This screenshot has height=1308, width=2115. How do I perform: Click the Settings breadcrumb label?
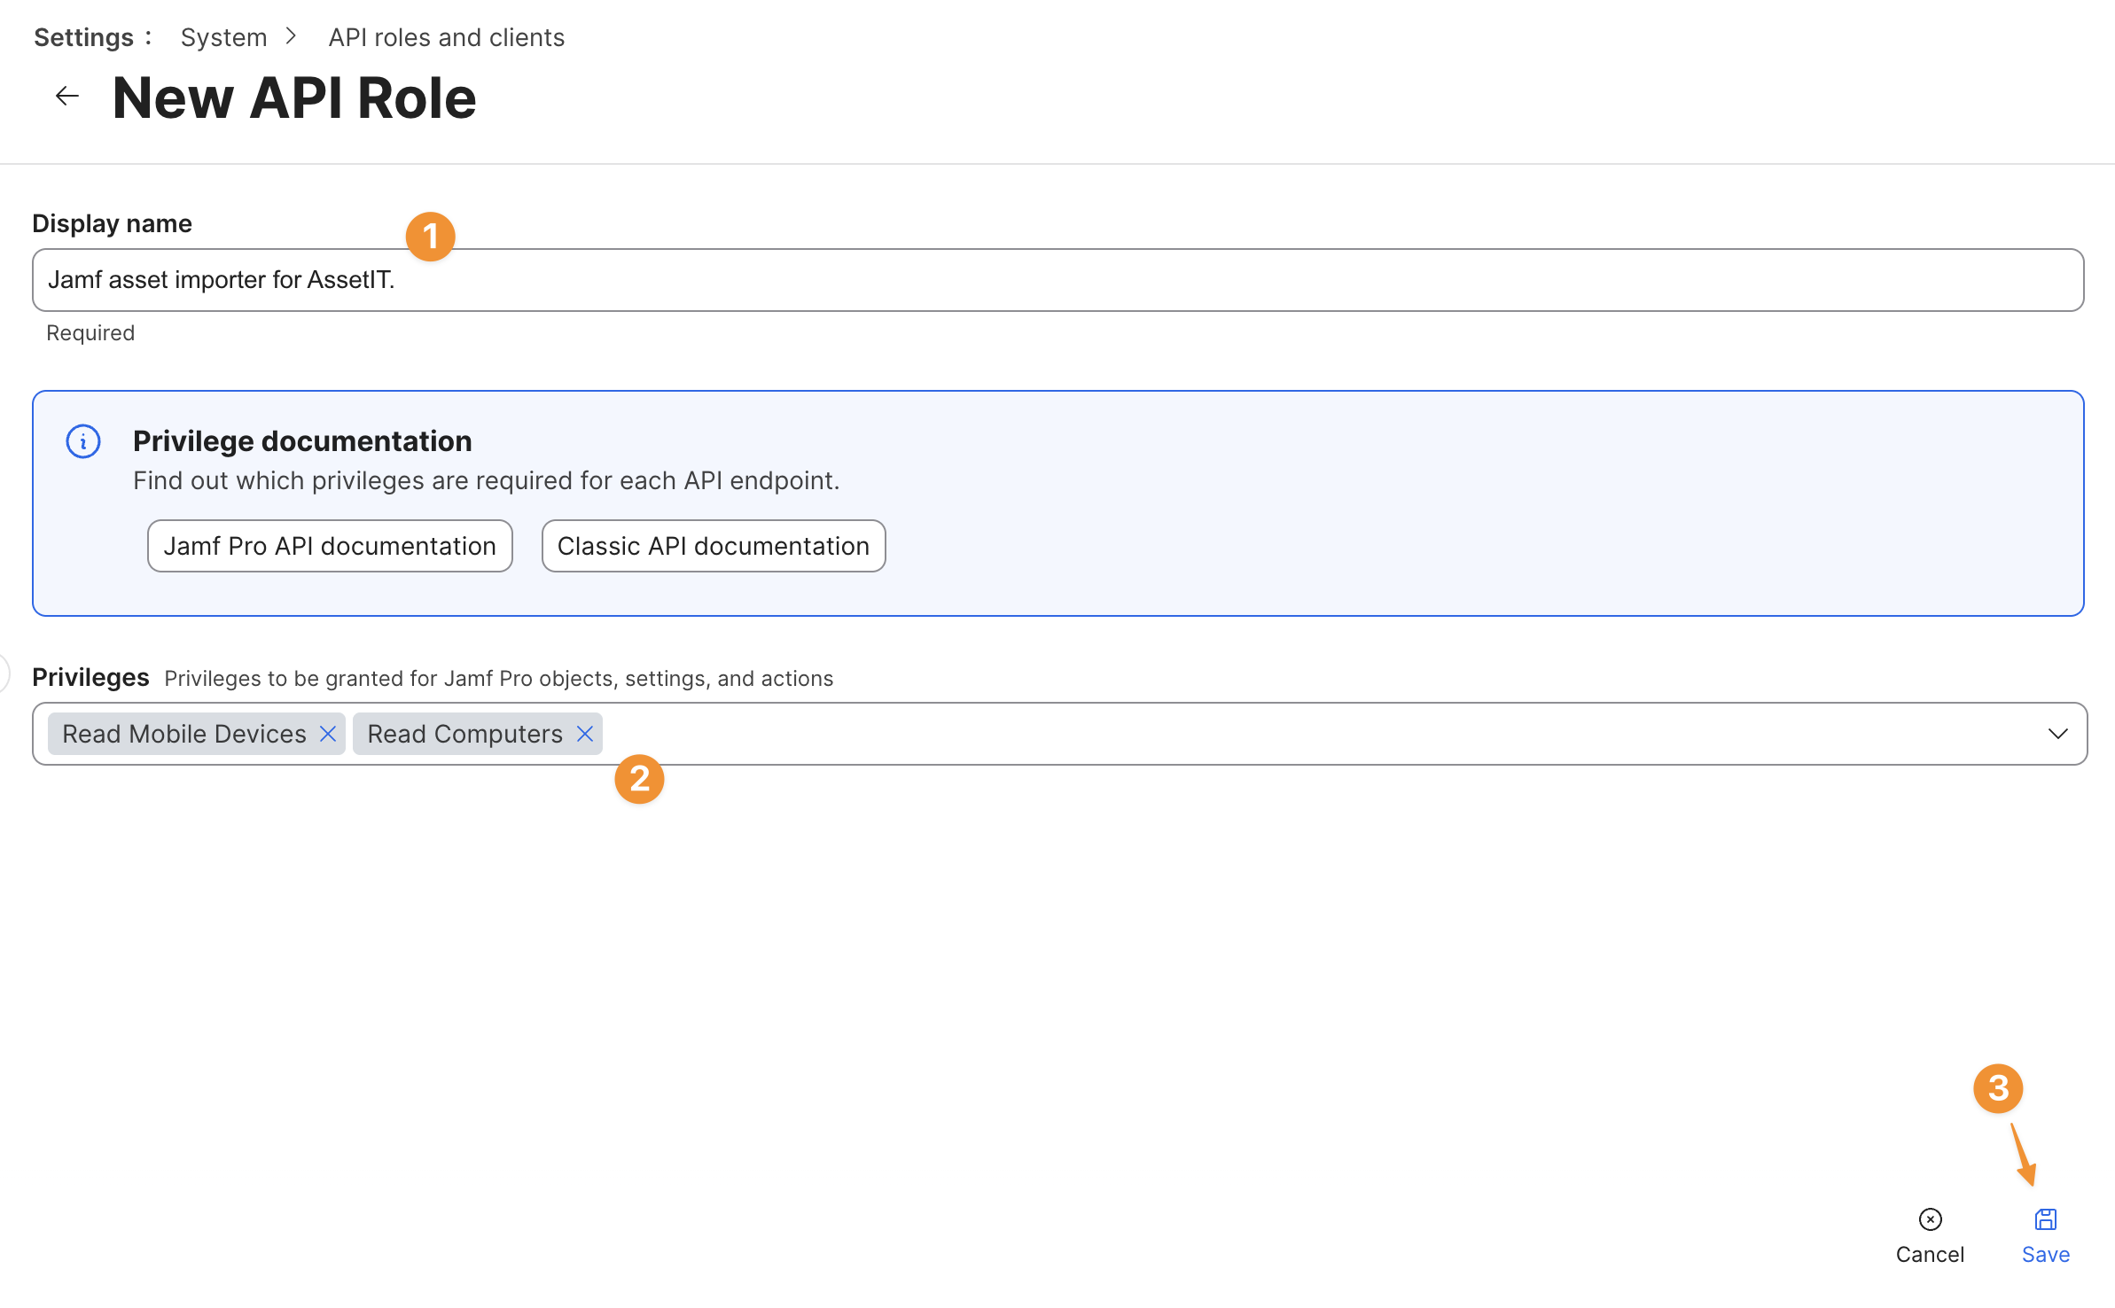[83, 37]
